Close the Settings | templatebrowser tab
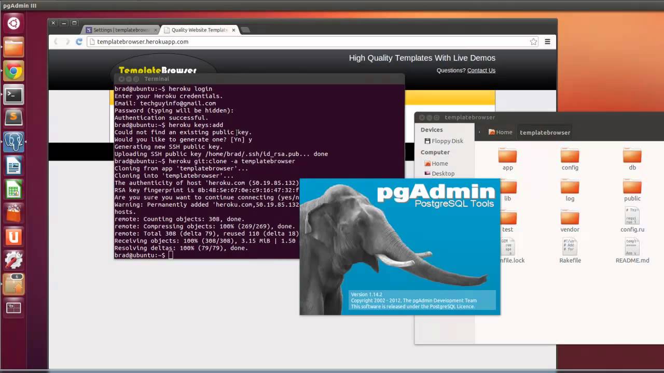This screenshot has height=373, width=664. click(156, 30)
